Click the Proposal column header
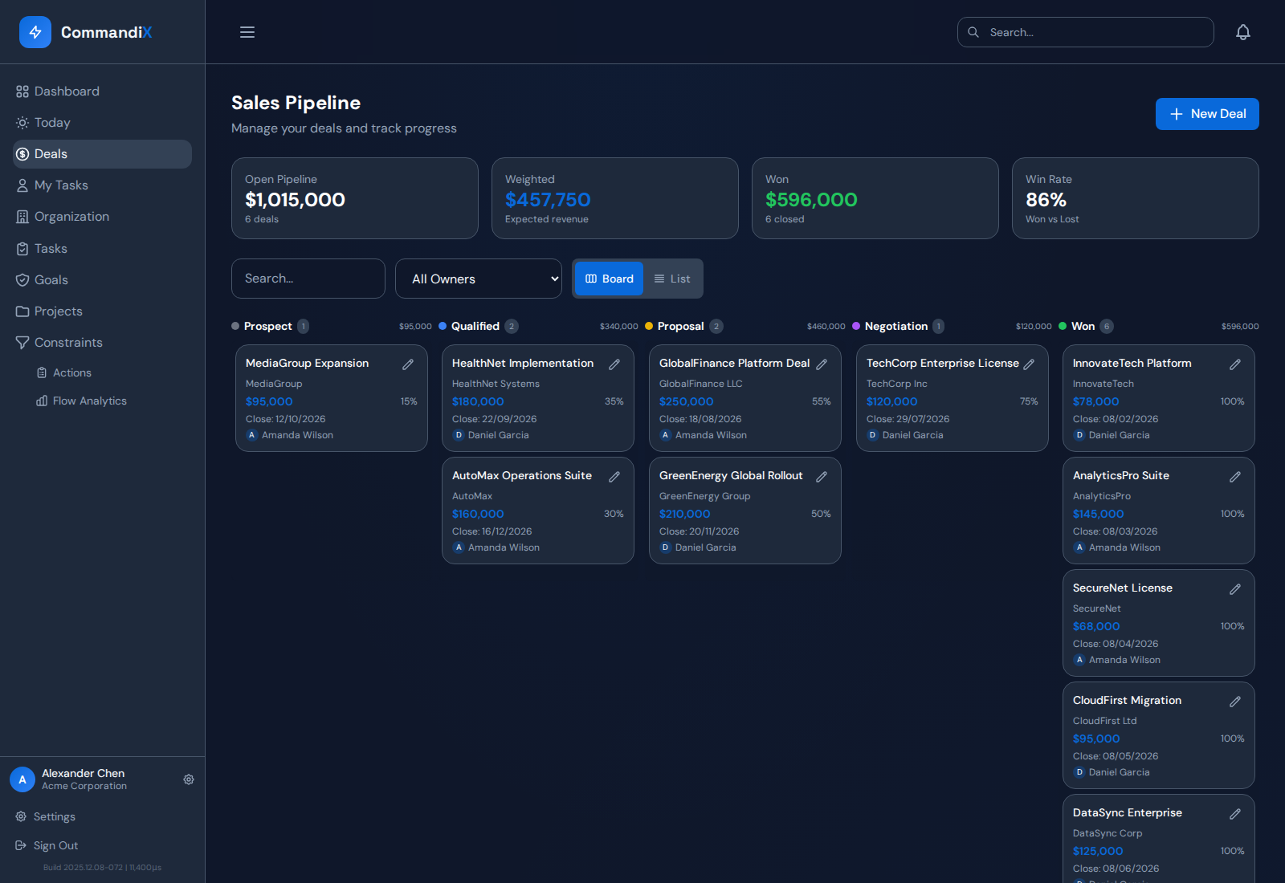 [681, 326]
